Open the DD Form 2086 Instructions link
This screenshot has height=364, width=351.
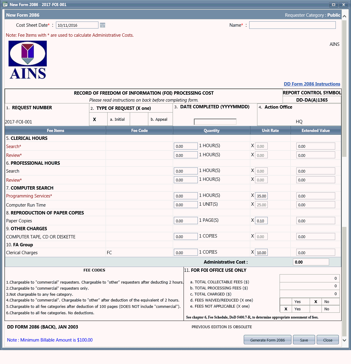click(x=312, y=84)
